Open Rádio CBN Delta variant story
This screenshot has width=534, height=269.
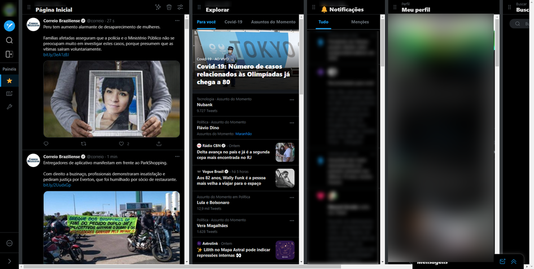(246, 152)
